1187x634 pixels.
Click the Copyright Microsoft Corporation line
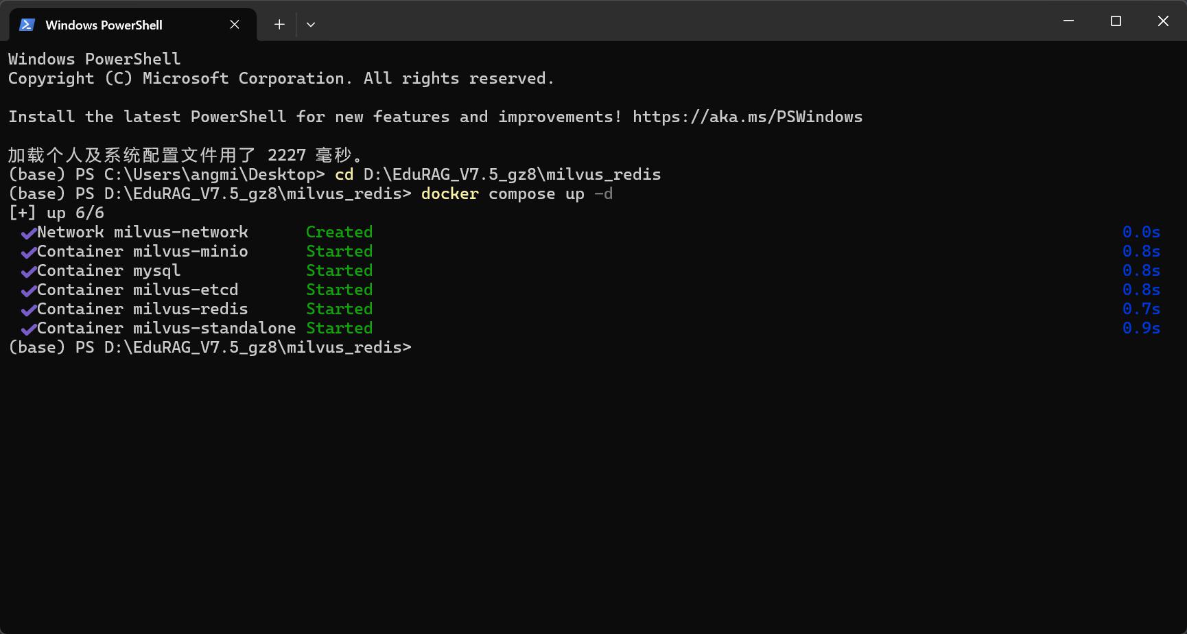[281, 78]
